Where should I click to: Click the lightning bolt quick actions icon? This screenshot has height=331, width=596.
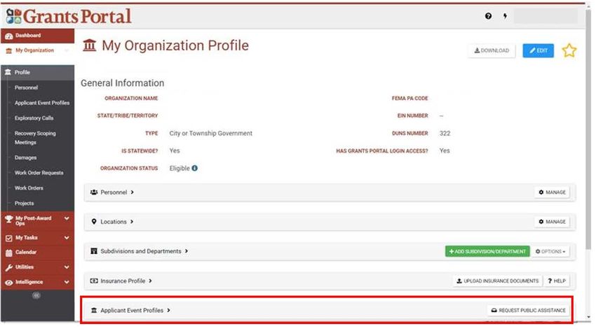coord(505,16)
